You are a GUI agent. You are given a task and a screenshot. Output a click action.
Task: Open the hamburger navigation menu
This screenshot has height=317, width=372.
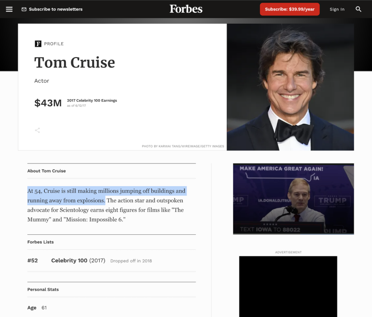point(9,9)
